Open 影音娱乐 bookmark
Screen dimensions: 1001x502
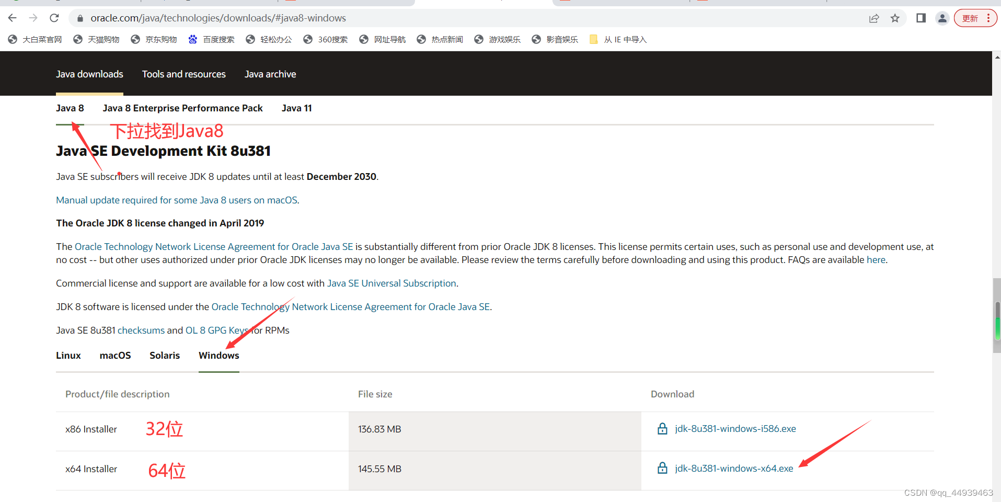coord(555,40)
